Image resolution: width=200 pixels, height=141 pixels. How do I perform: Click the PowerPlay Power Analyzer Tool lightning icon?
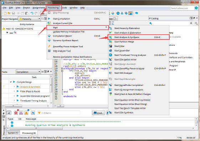click(x=49, y=47)
